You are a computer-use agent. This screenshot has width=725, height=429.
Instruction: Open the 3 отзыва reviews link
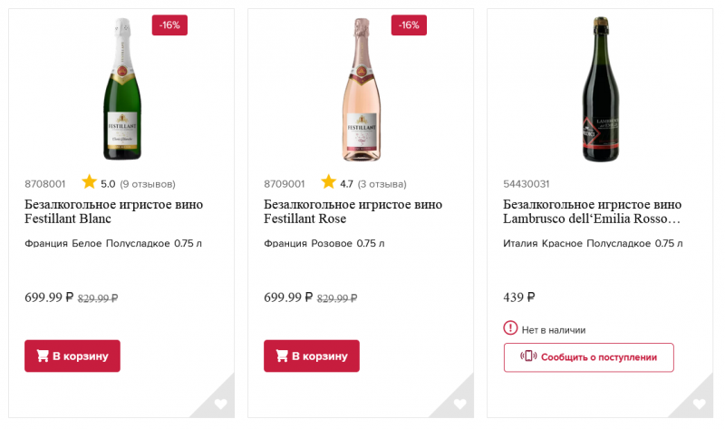tap(382, 184)
